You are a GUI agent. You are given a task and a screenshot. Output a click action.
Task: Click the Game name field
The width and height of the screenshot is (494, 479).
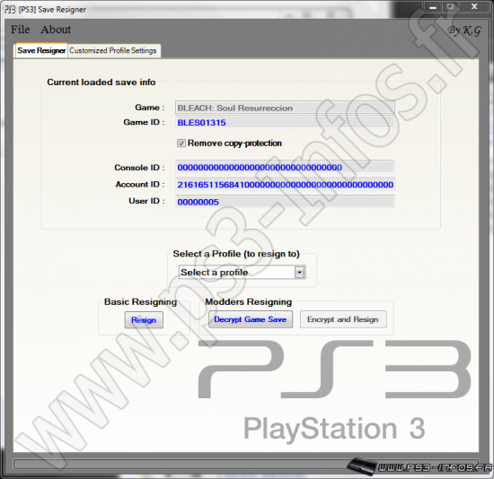click(x=285, y=108)
